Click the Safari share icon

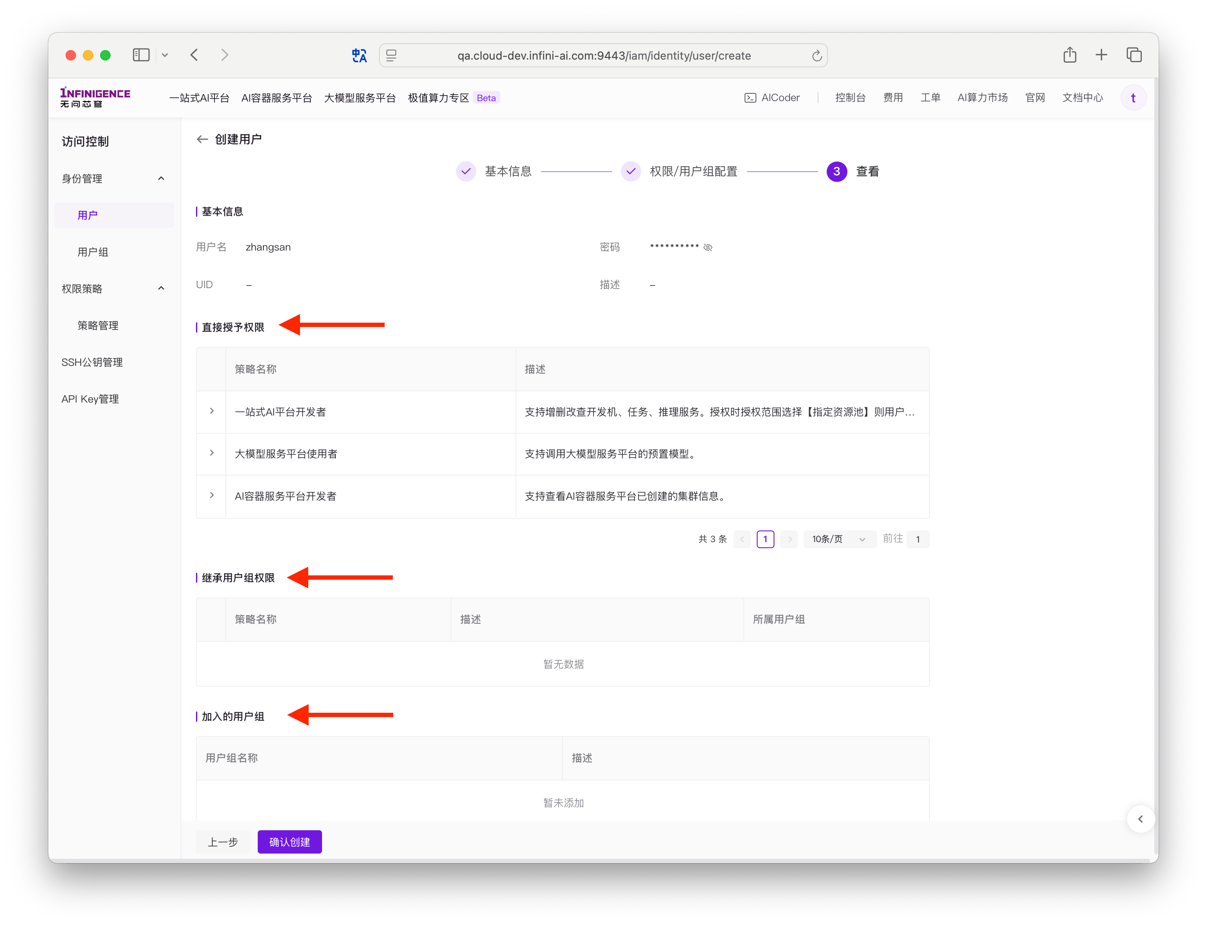coord(1069,54)
